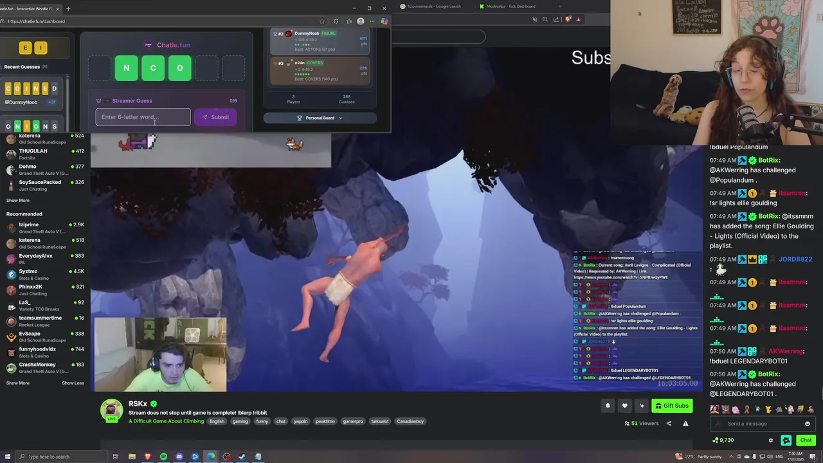
Task: Follow RSKx with the heart icon
Action: tap(624, 406)
